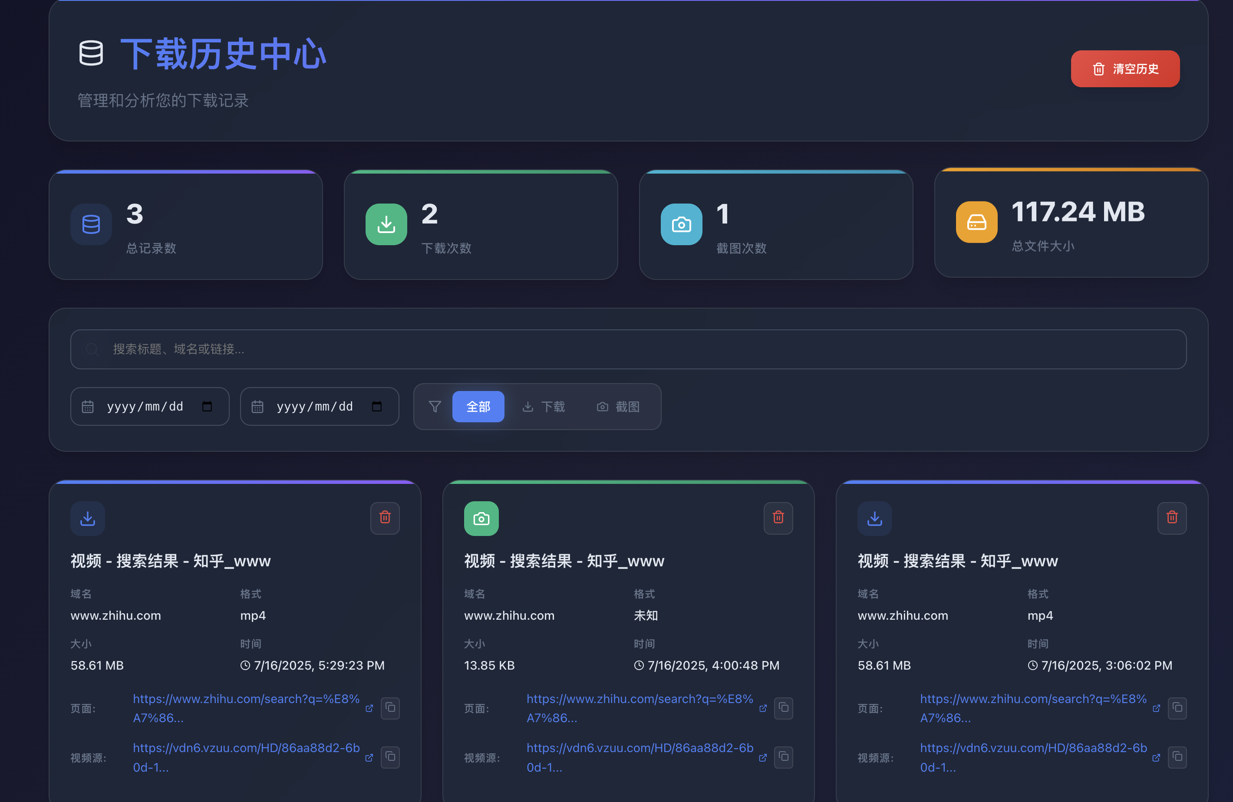Delete the 4:00:48 PM screenshot record
The image size is (1233, 802).
point(778,518)
